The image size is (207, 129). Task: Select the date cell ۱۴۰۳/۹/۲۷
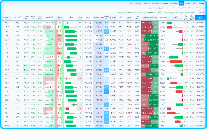click(200, 27)
